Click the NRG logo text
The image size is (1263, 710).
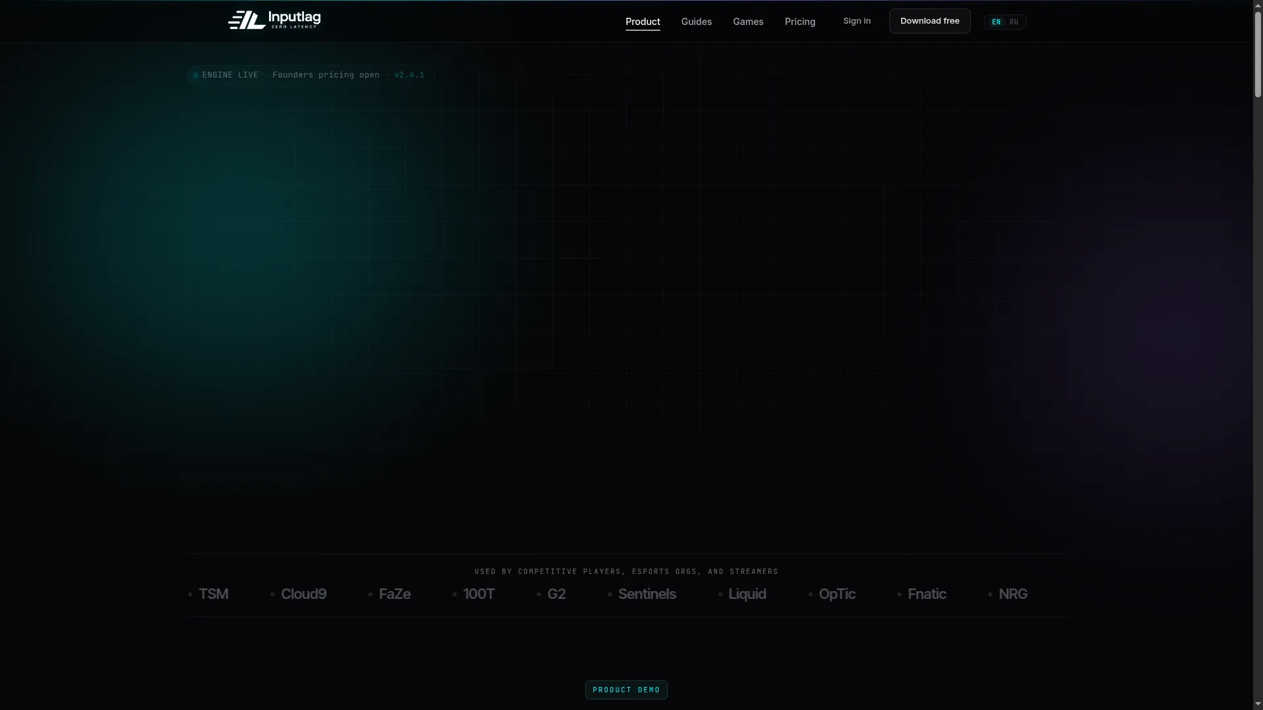pos(1013,594)
